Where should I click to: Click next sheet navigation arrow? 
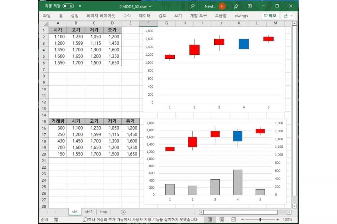(x=56, y=212)
